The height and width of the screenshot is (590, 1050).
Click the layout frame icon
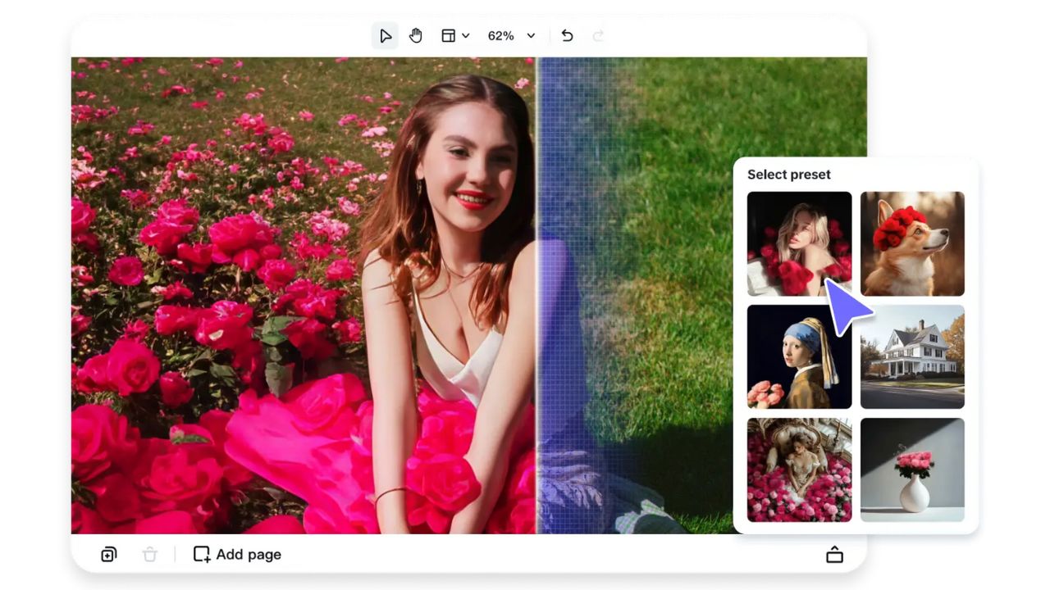[448, 35]
